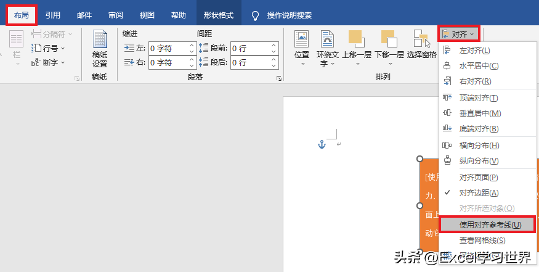Open the 帮助 tab
Image resolution: width=539 pixels, height=272 pixels.
[178, 15]
